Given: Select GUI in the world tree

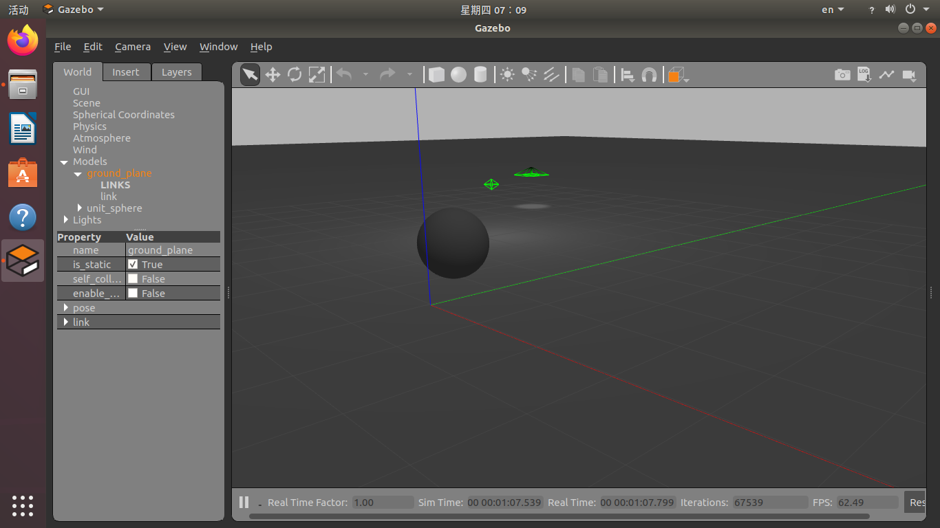Looking at the screenshot, I should [81, 91].
